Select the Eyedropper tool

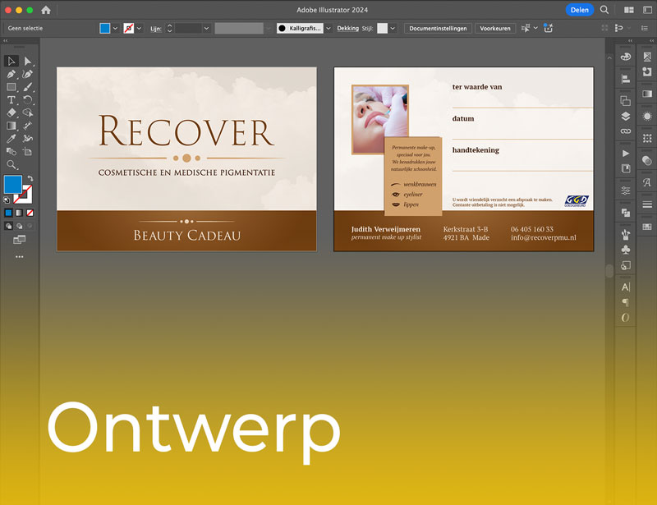coord(11,139)
